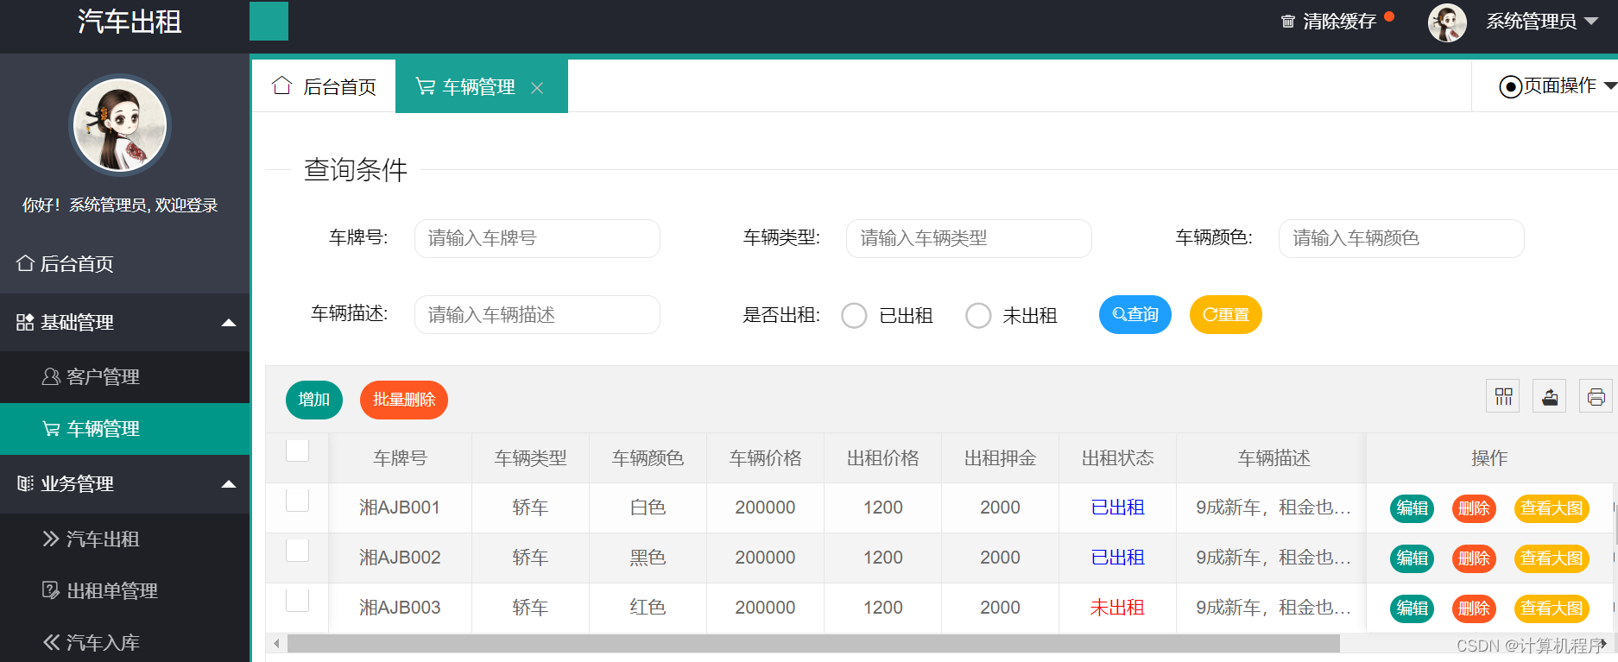This screenshot has height=662, width=1618.
Task: Click 删除 for row 湘AJB002
Action: pos(1474,558)
